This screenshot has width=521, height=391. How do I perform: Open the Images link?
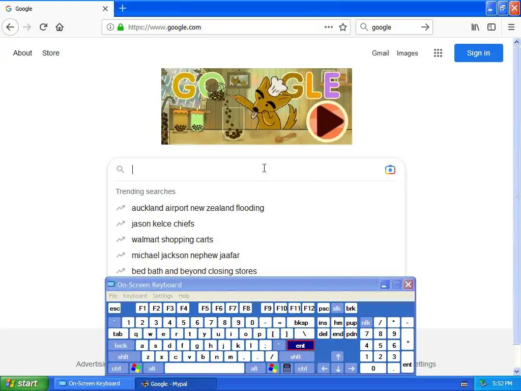(408, 53)
